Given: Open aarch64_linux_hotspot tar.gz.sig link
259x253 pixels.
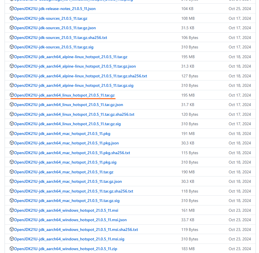Looking at the screenshot, I should (67, 124).
